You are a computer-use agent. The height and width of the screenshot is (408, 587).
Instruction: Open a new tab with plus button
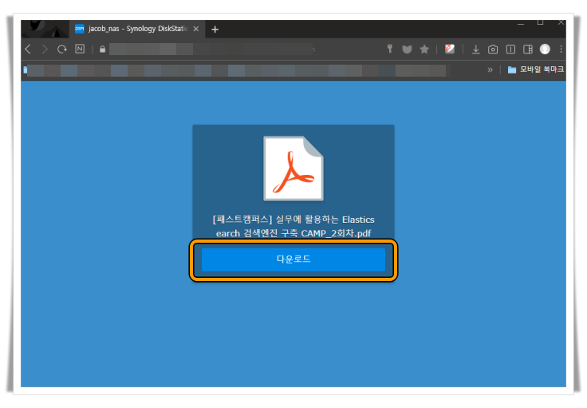(215, 30)
